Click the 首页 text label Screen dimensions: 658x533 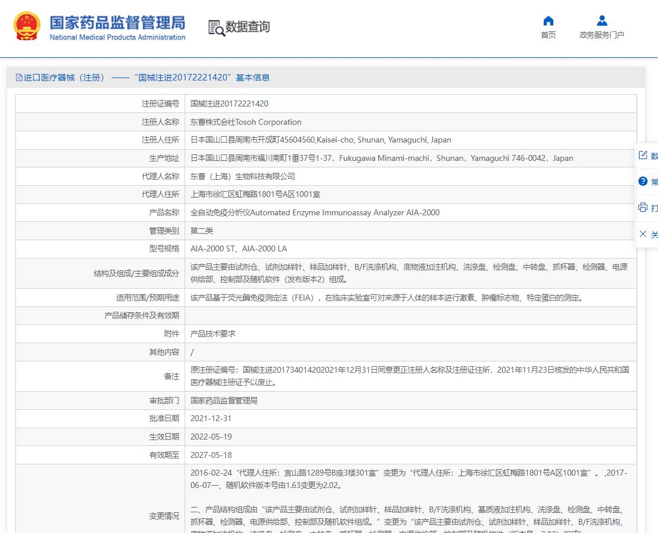(548, 35)
